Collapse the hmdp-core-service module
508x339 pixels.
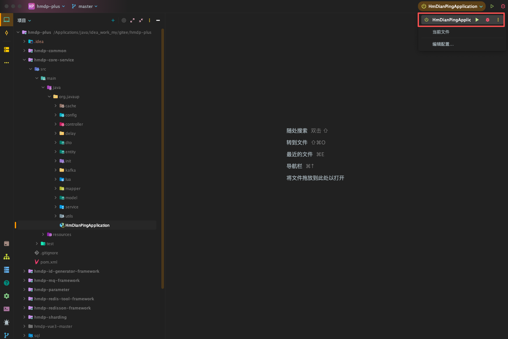tap(24, 60)
